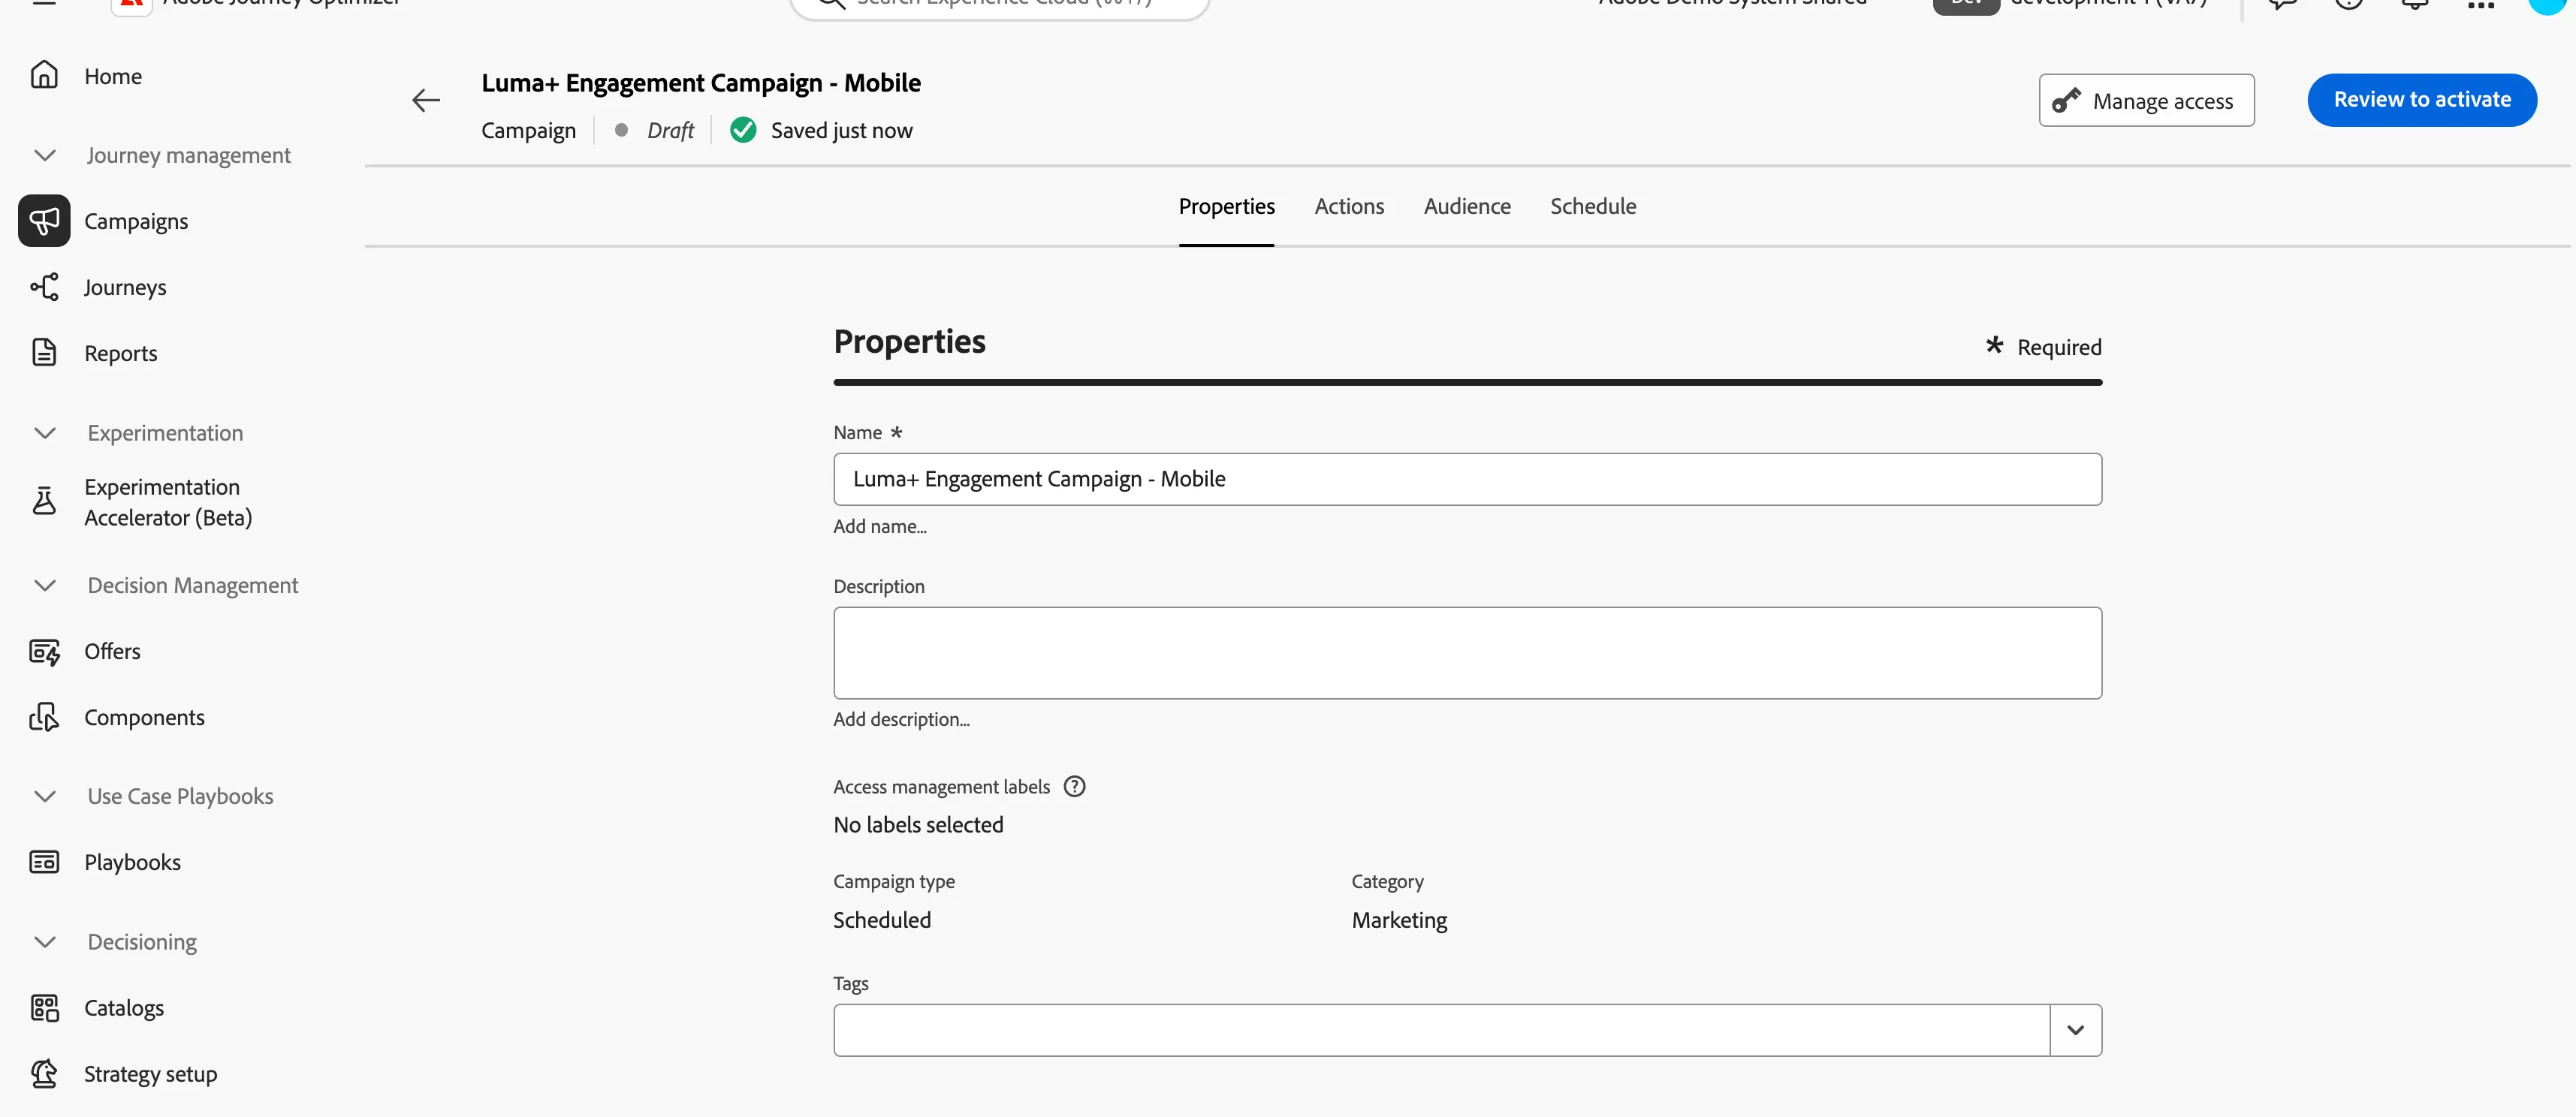Viewport: 2576px width, 1117px height.
Task: Click the Access management labels help icon
Action: 1074,787
